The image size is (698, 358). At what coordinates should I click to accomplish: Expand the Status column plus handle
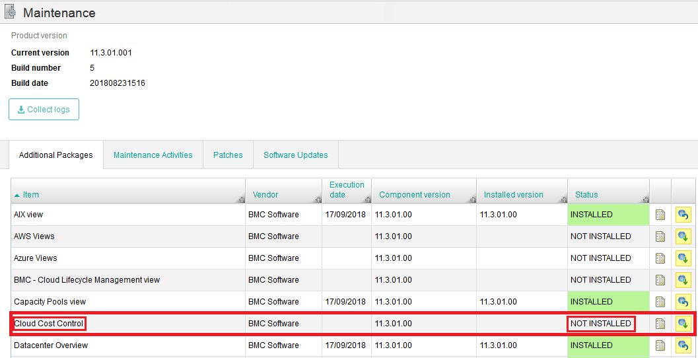pos(645,199)
